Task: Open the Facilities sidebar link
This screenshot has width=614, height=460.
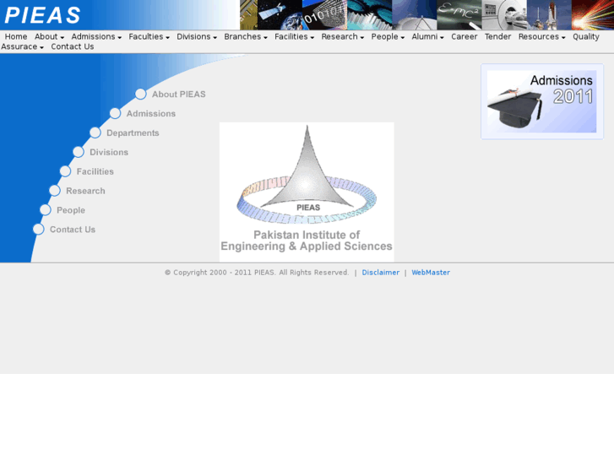Action: click(x=95, y=171)
